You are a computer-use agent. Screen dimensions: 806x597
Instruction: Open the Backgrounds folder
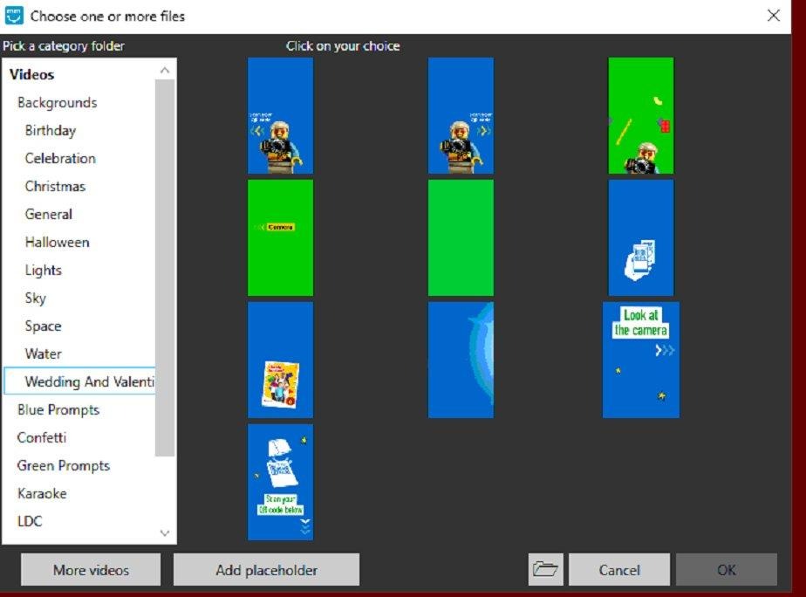pos(57,103)
